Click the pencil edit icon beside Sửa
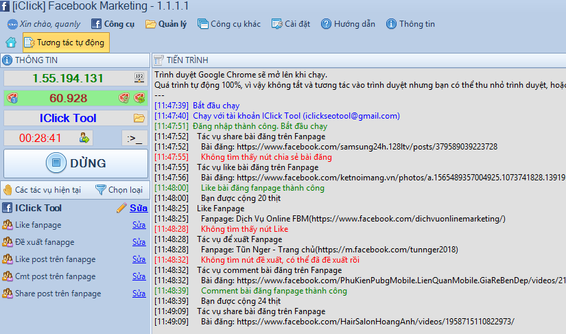This screenshot has width=566, height=334. pos(122,208)
